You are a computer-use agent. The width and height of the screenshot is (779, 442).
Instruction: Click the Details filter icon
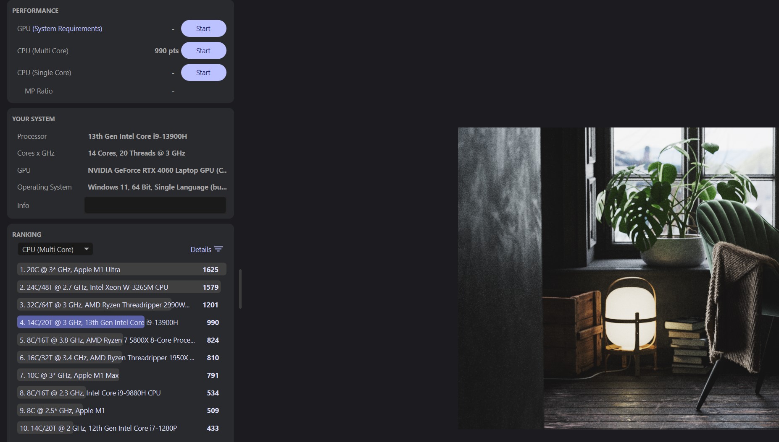218,249
